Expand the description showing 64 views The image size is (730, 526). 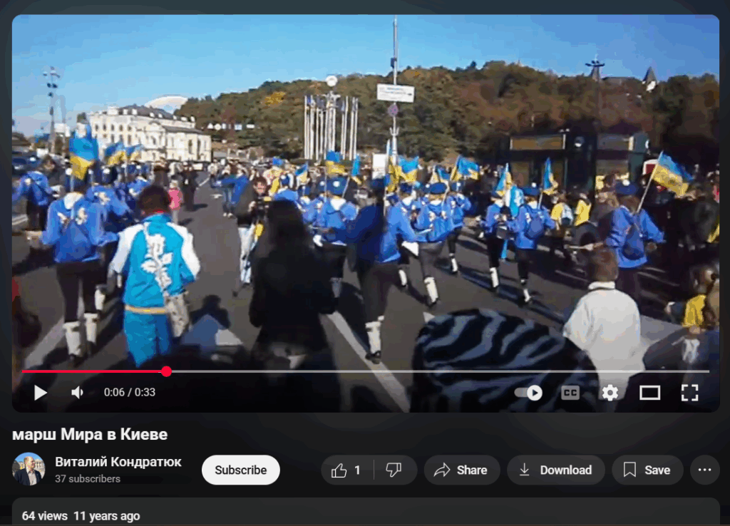click(x=81, y=516)
